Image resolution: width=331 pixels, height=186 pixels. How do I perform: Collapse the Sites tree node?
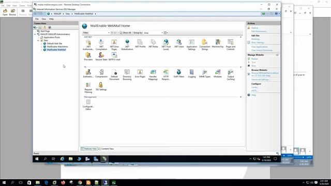[38, 40]
